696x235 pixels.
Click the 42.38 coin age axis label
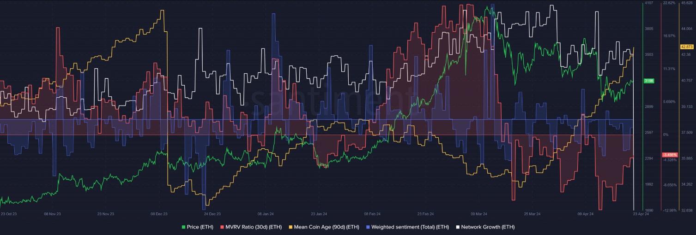coord(685,54)
